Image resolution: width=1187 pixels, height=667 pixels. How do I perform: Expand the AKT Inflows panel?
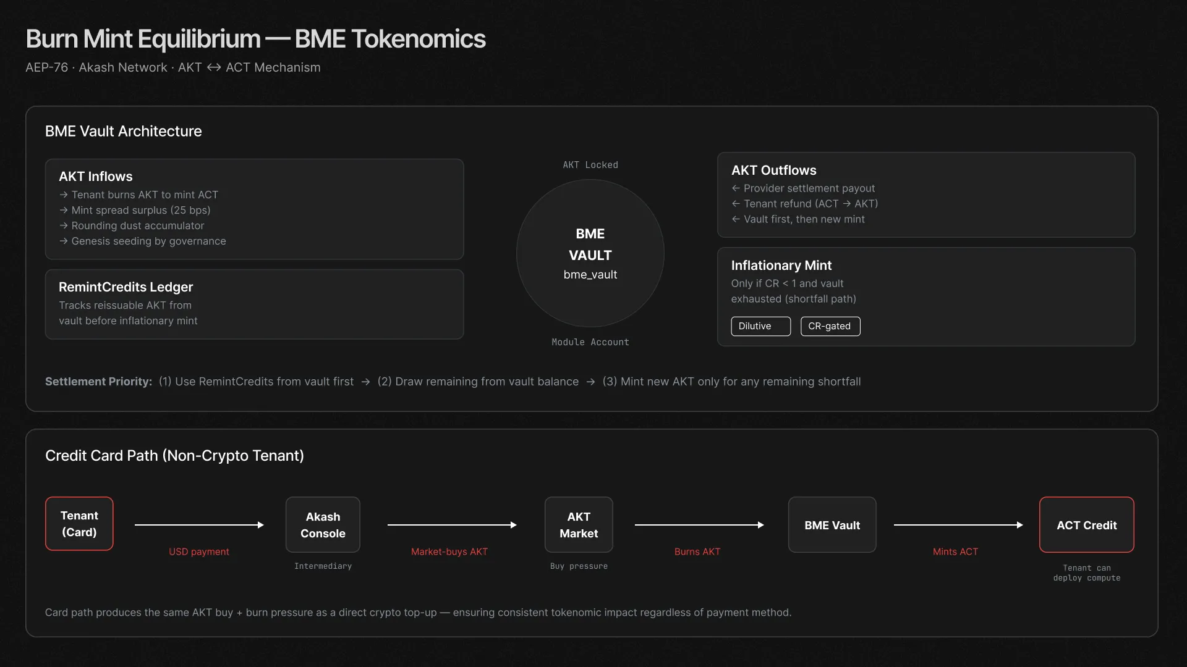[x=95, y=177]
